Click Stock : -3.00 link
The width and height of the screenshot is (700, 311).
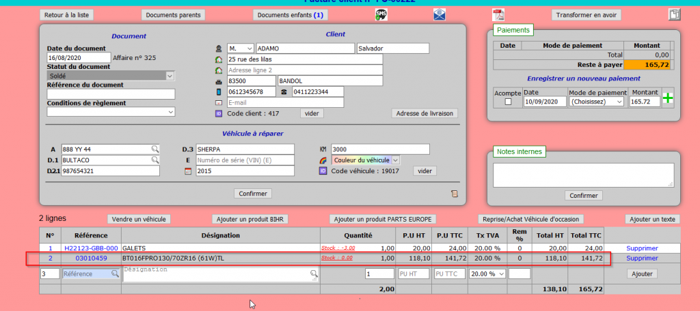pos(338,248)
